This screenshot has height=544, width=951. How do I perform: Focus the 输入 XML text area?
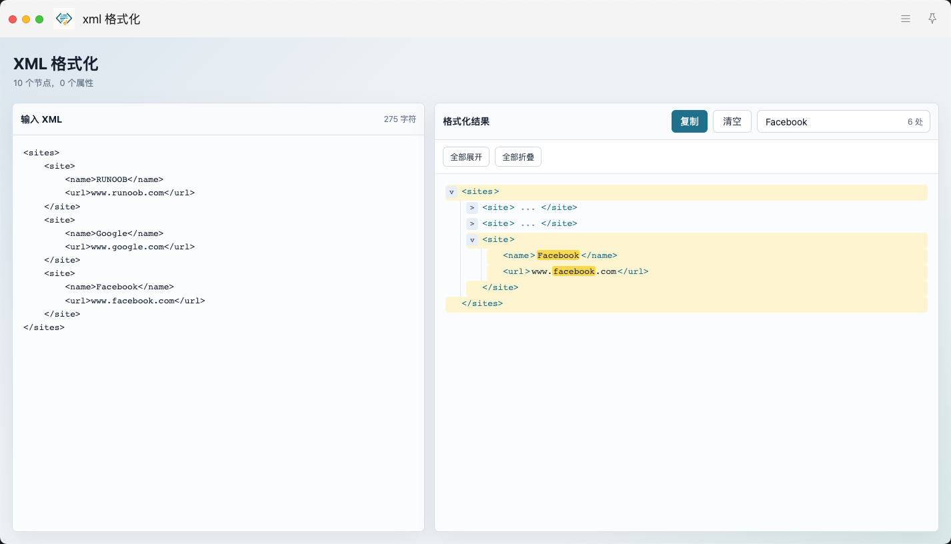point(218,333)
